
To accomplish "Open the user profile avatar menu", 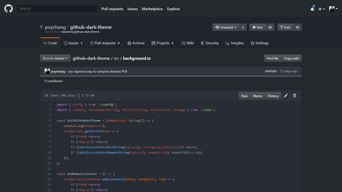I will (333, 9).
